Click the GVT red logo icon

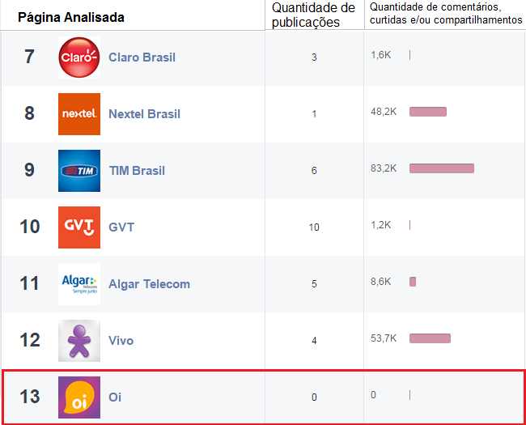coord(79,227)
